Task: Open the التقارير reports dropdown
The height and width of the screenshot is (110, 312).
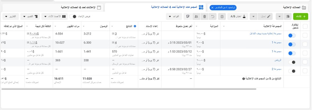Action: 11,16
